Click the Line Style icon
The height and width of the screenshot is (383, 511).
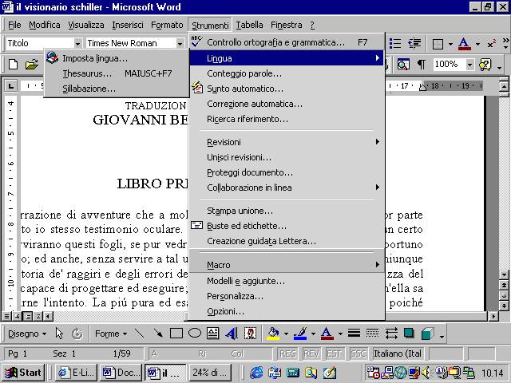click(354, 334)
